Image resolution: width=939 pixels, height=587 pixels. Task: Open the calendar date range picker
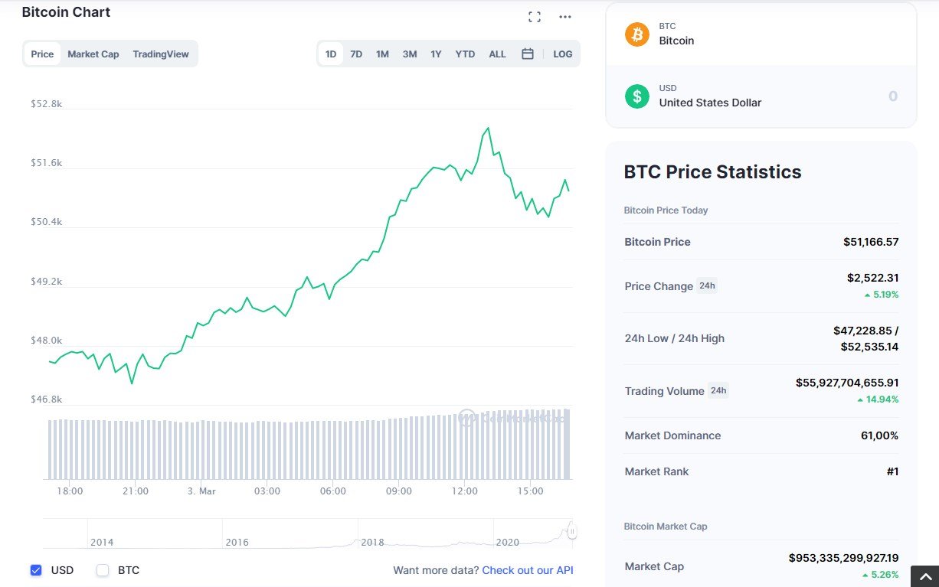point(528,54)
